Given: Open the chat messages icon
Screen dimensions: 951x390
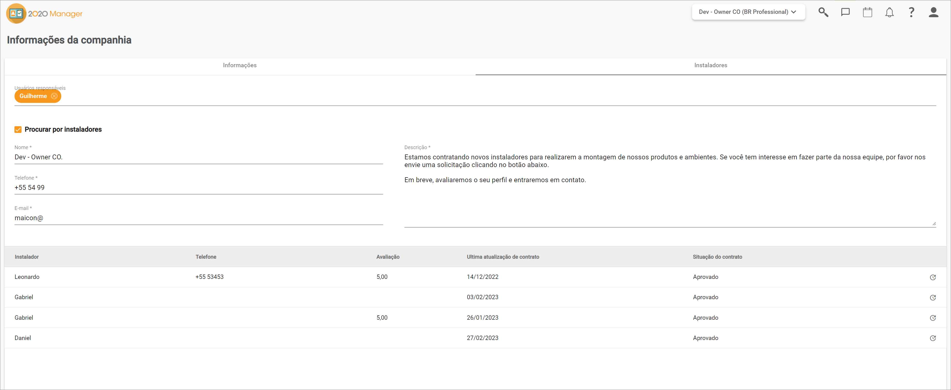Looking at the screenshot, I should tap(845, 12).
